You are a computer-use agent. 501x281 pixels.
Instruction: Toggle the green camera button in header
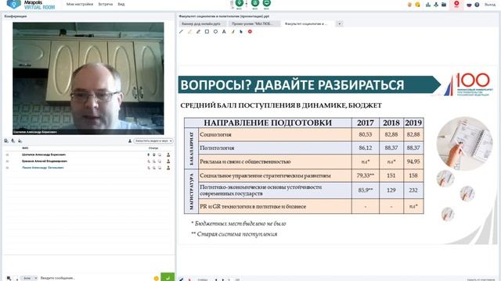click(x=255, y=3)
